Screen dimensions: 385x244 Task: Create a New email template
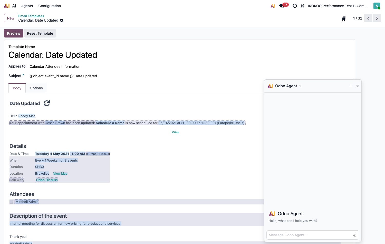coord(11,18)
